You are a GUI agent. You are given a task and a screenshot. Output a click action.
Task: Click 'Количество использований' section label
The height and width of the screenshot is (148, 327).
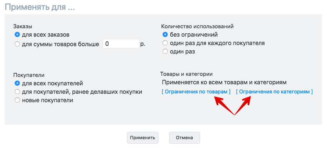click(197, 26)
